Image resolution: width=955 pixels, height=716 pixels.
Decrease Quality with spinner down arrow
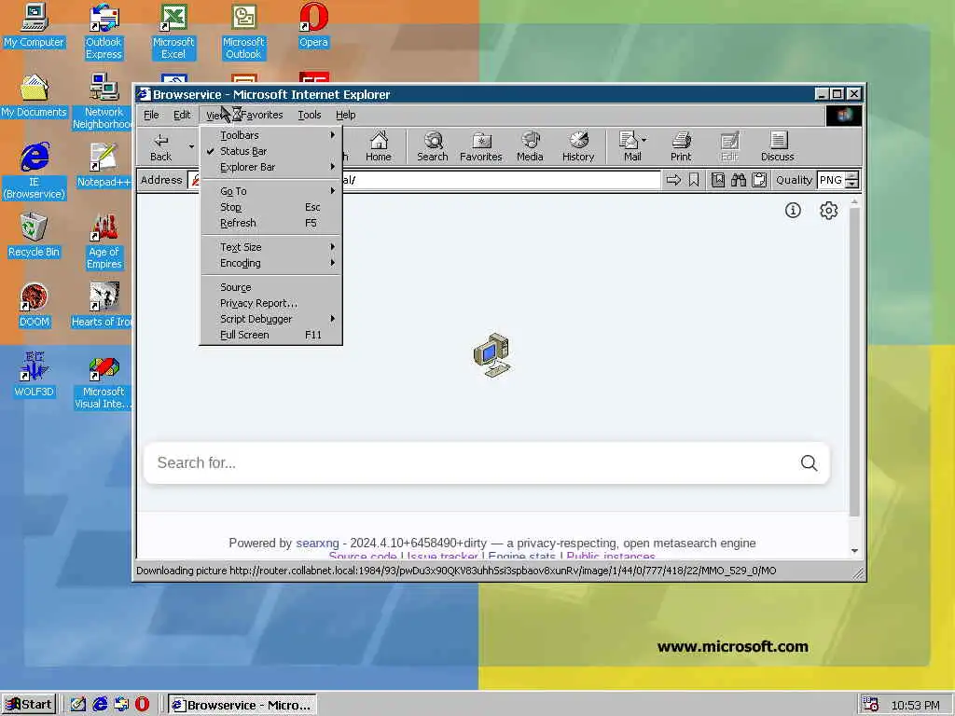coord(852,185)
